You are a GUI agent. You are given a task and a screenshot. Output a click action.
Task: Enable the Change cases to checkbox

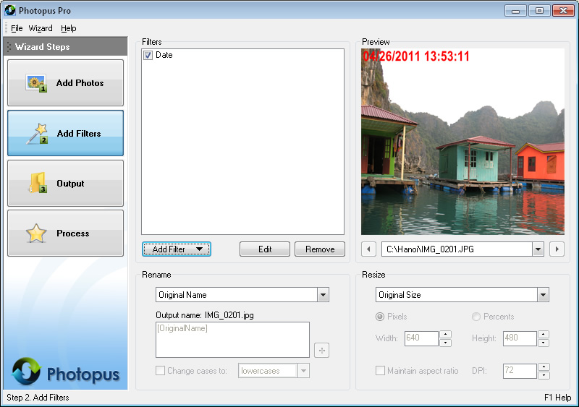point(161,371)
